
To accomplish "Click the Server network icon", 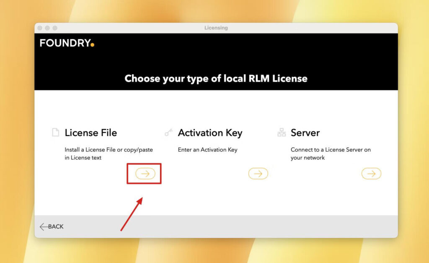I will 282,133.
